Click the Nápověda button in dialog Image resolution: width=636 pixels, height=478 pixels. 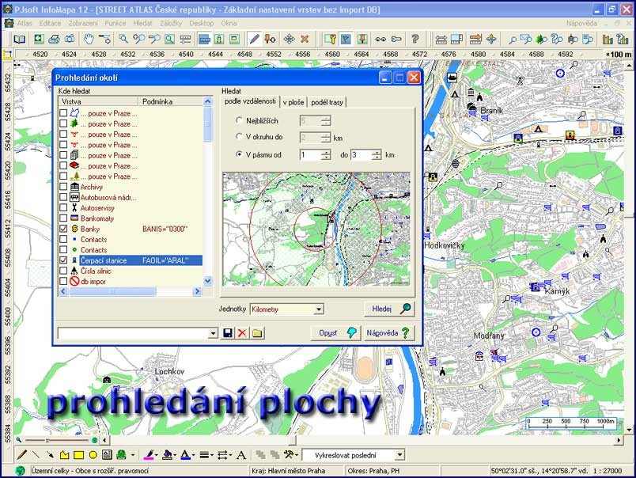point(388,333)
